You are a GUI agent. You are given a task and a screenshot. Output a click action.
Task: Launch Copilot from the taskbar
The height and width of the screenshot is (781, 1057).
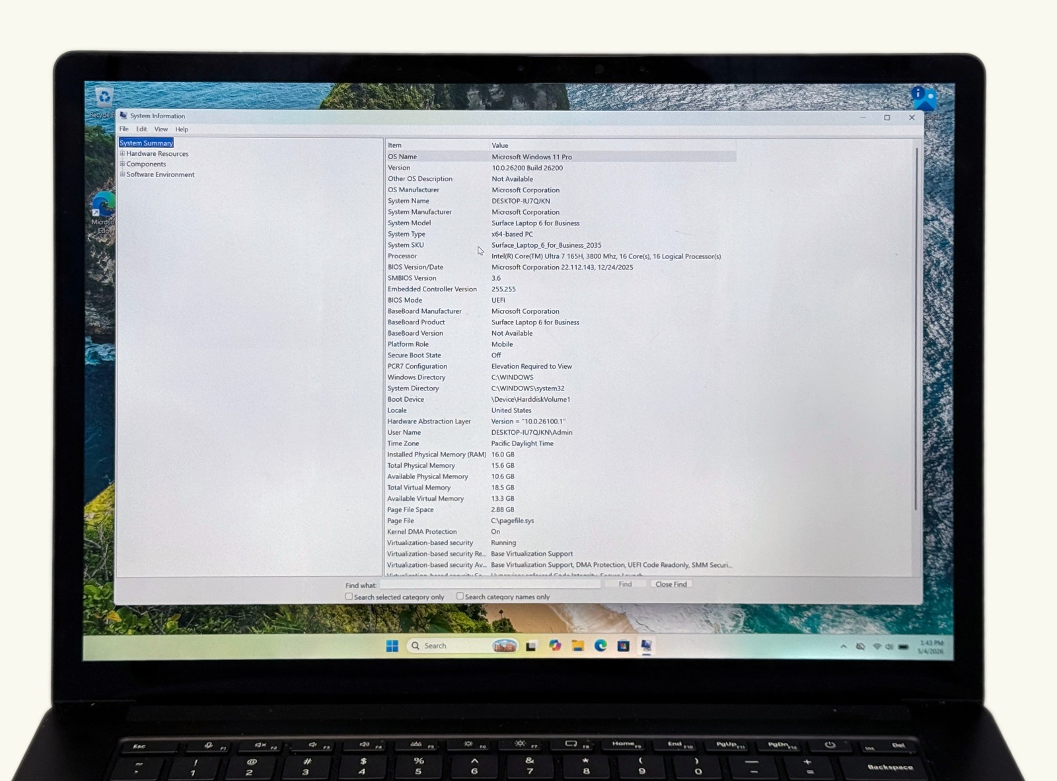pos(555,646)
